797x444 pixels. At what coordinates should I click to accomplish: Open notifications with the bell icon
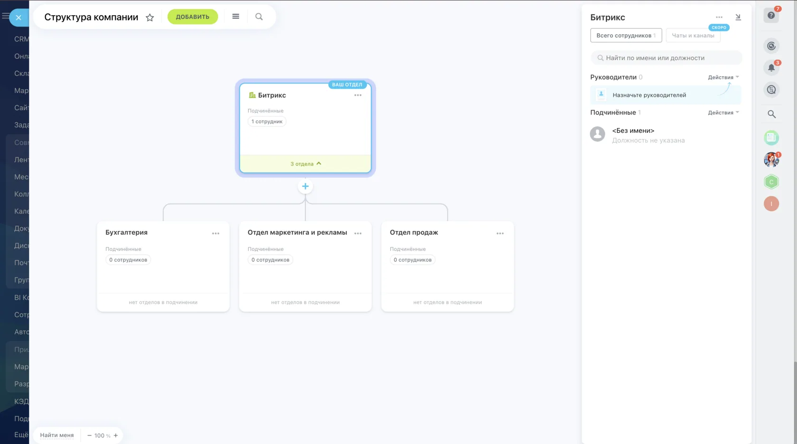[x=771, y=68]
